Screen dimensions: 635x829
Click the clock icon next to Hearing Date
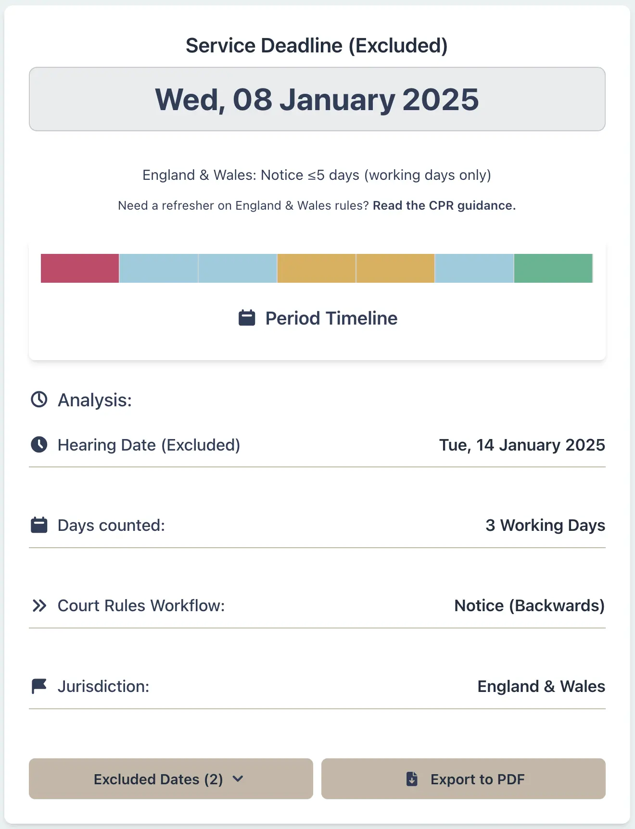click(x=40, y=445)
